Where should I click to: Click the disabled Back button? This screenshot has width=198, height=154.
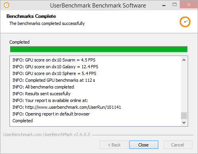114,145
